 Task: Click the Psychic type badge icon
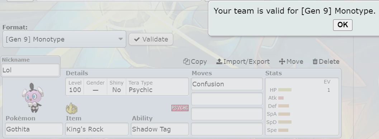pos(180,108)
